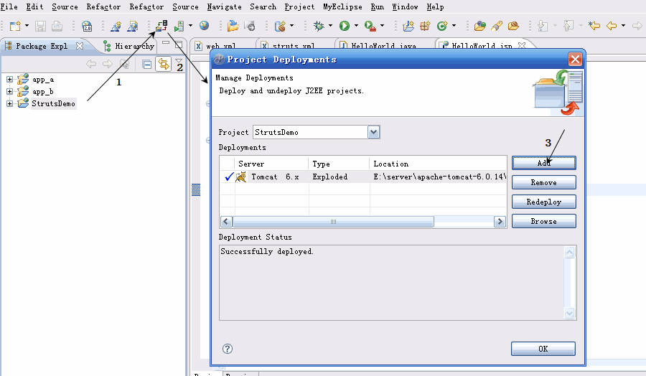Click the External Tools run icon with toolbox
This screenshot has width=646, height=376.
coord(370,27)
